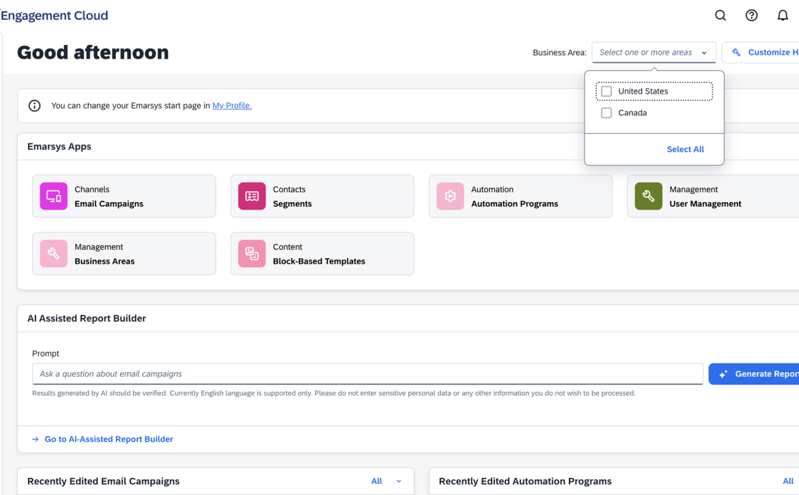The image size is (799, 495).
Task: Click the Block-Based Templates content icon
Action: (x=252, y=254)
